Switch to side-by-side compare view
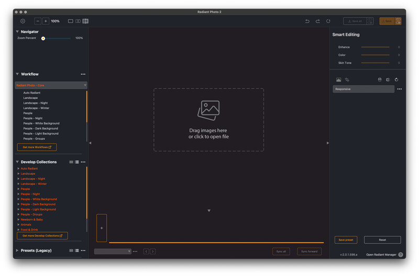Image resolution: width=419 pixels, height=276 pixels. (x=78, y=21)
